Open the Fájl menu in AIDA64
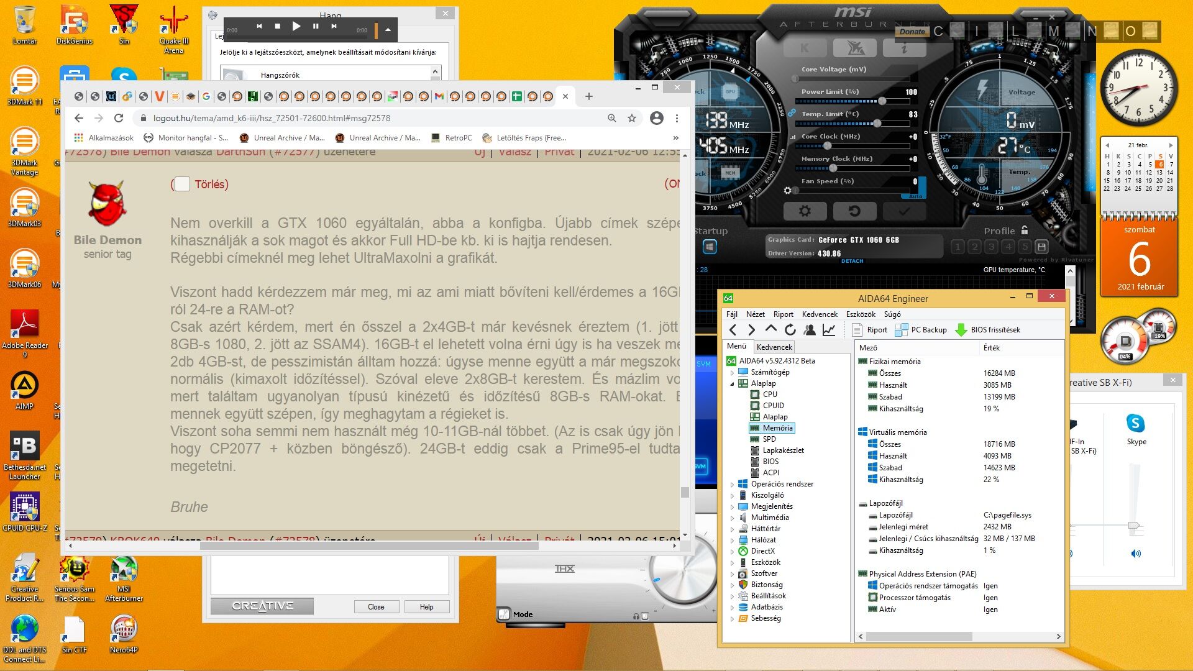Viewport: 1193px width, 671px height. tap(732, 314)
